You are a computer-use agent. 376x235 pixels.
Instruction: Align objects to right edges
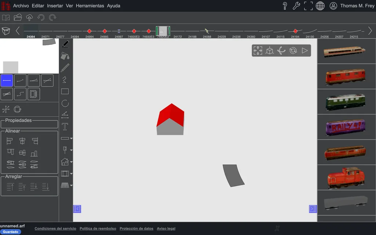35,141
